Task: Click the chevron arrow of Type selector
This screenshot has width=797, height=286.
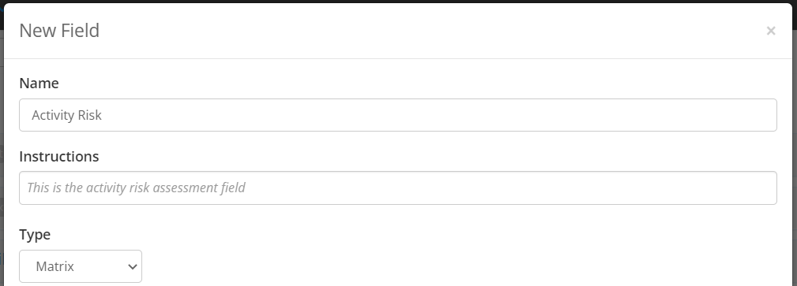Action: [x=133, y=266]
